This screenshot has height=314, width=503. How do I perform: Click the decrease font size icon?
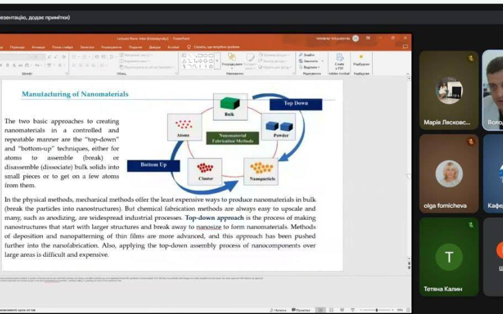(x=56, y=57)
